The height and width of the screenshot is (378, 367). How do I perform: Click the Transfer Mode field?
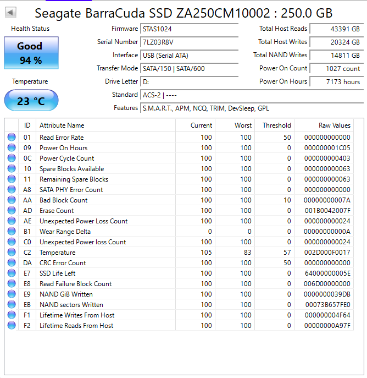coord(189,69)
